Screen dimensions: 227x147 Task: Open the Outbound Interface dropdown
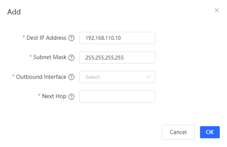117,77
